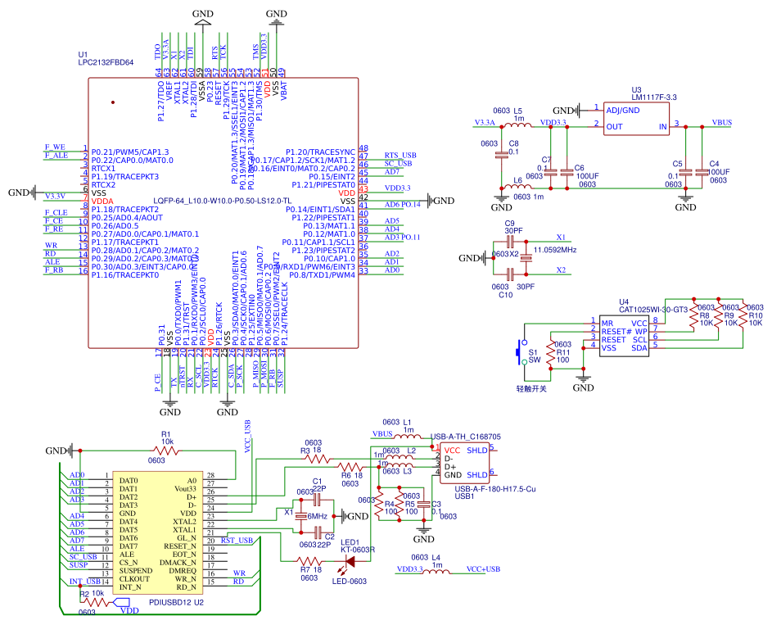The height and width of the screenshot is (625, 772).
Task: Select inductor L5 after V3.3A
Action: (518, 125)
